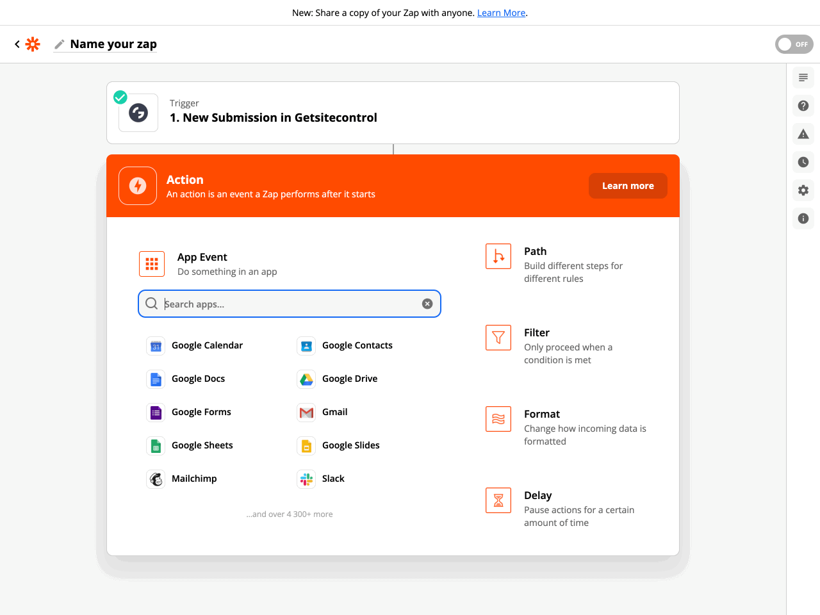Go back using the left chevron arrow
This screenshot has width=820, height=615.
pos(17,44)
